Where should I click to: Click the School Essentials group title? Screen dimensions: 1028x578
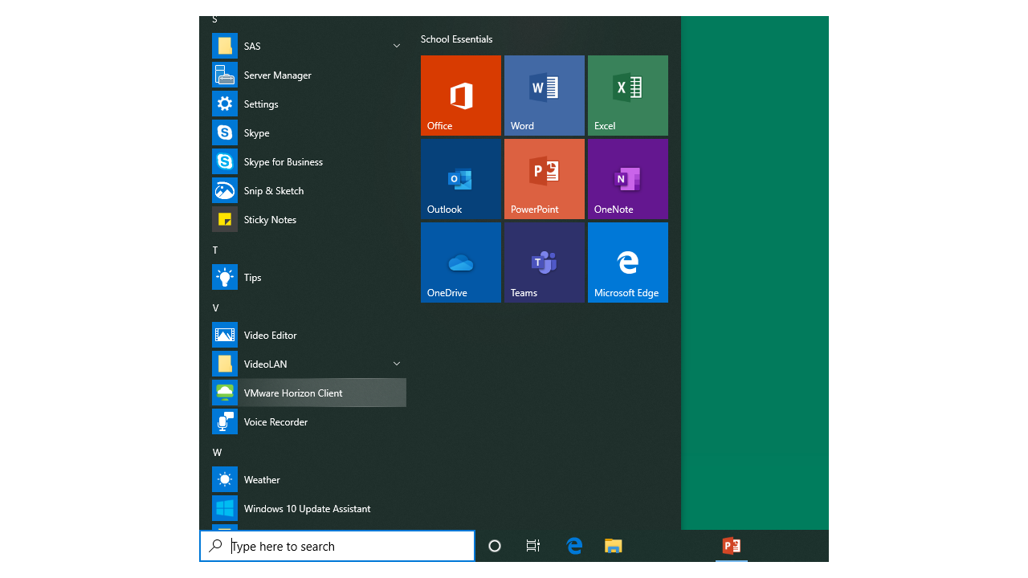click(456, 39)
